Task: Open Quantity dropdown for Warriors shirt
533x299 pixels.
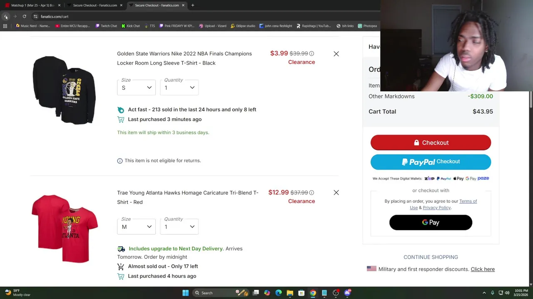Action: [179, 88]
